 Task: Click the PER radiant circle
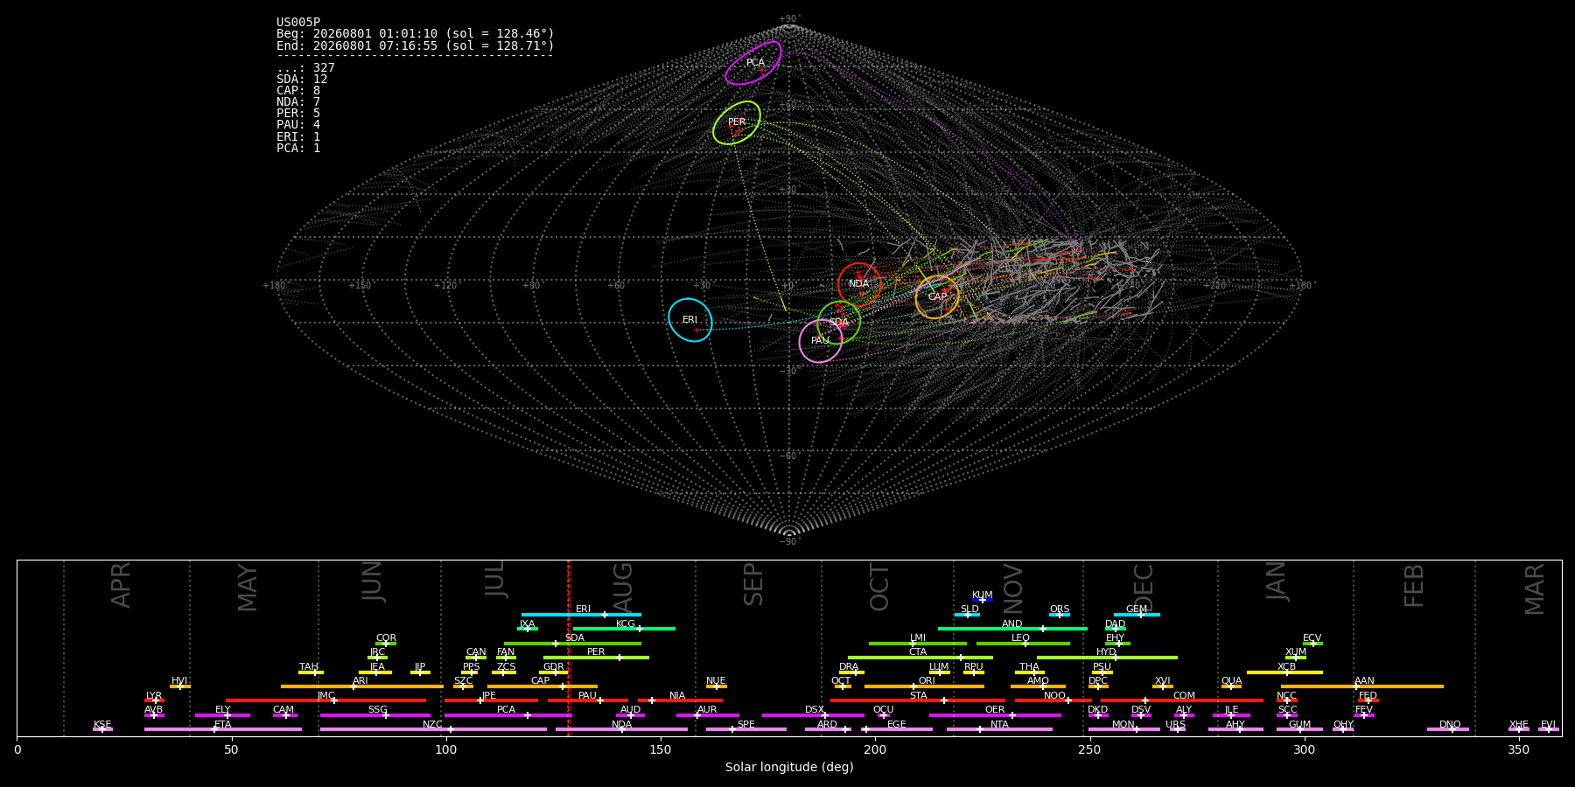(x=737, y=122)
